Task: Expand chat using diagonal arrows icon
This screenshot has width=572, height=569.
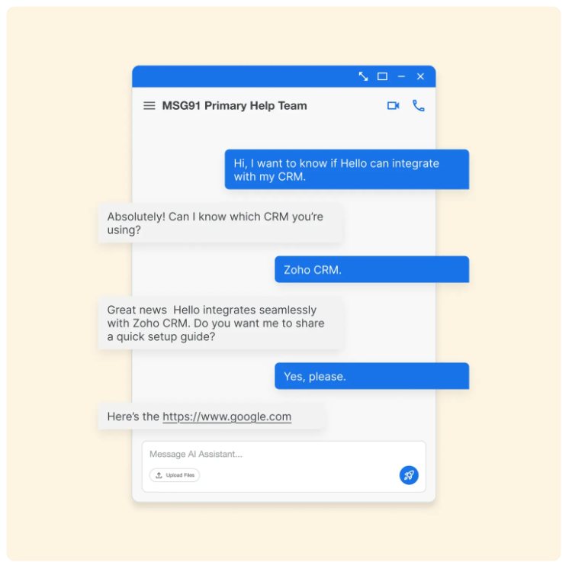Action: coord(363,76)
